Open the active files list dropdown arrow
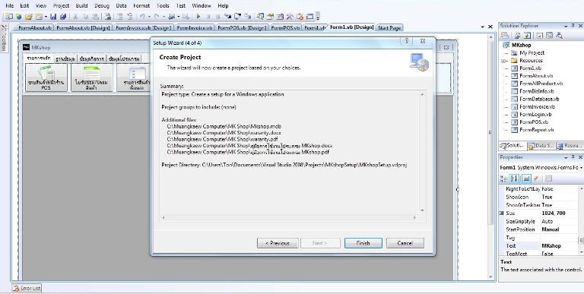Screen dimensions: 584x294 (x=482, y=27)
